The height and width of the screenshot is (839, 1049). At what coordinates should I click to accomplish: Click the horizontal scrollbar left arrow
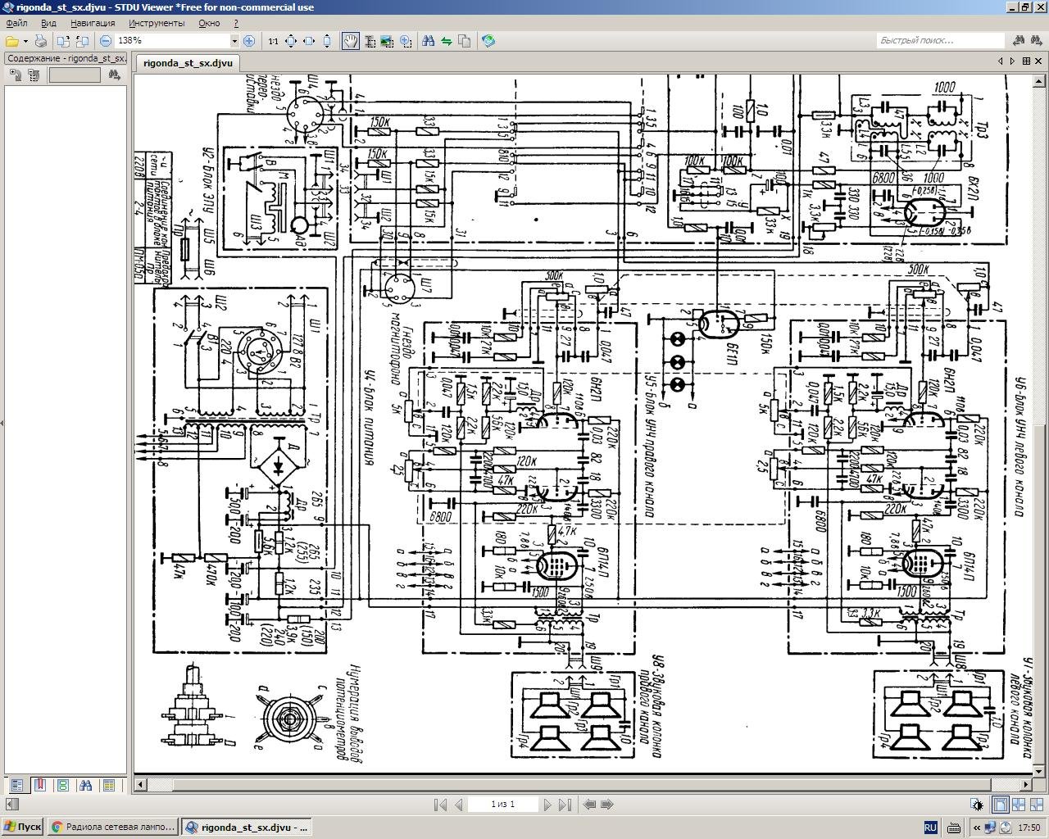pyautogui.click(x=141, y=784)
